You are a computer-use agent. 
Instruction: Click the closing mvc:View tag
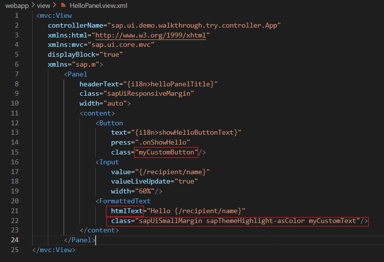(54, 250)
